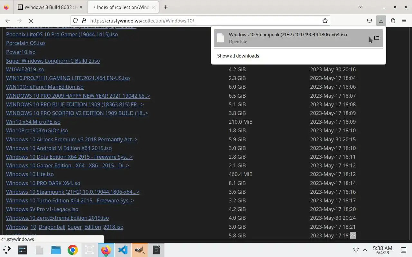Open a new tab with plus button

[165, 7]
